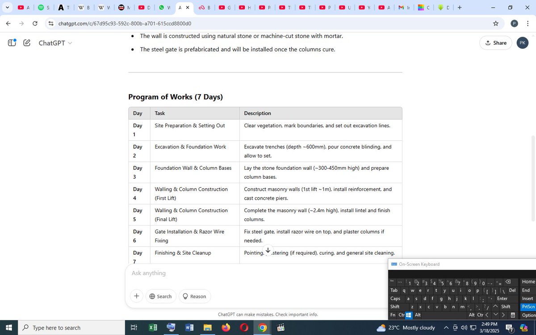536x335 pixels.
Task: Open the PK profile avatar menu
Action: [522, 43]
